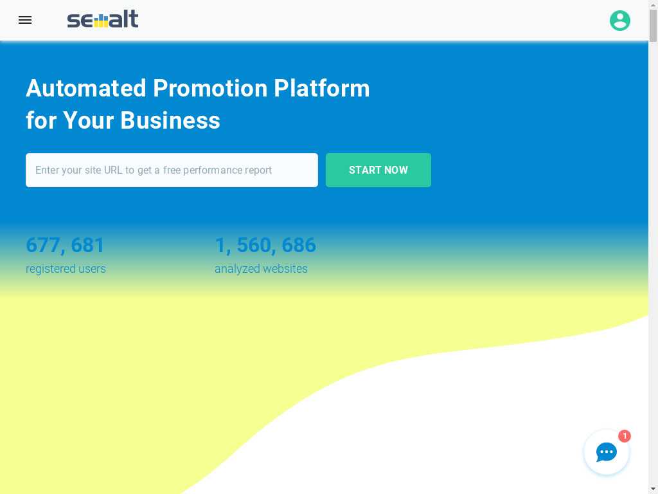
Task: Click the analyzed websites label
Action: pyautogui.click(x=261, y=269)
